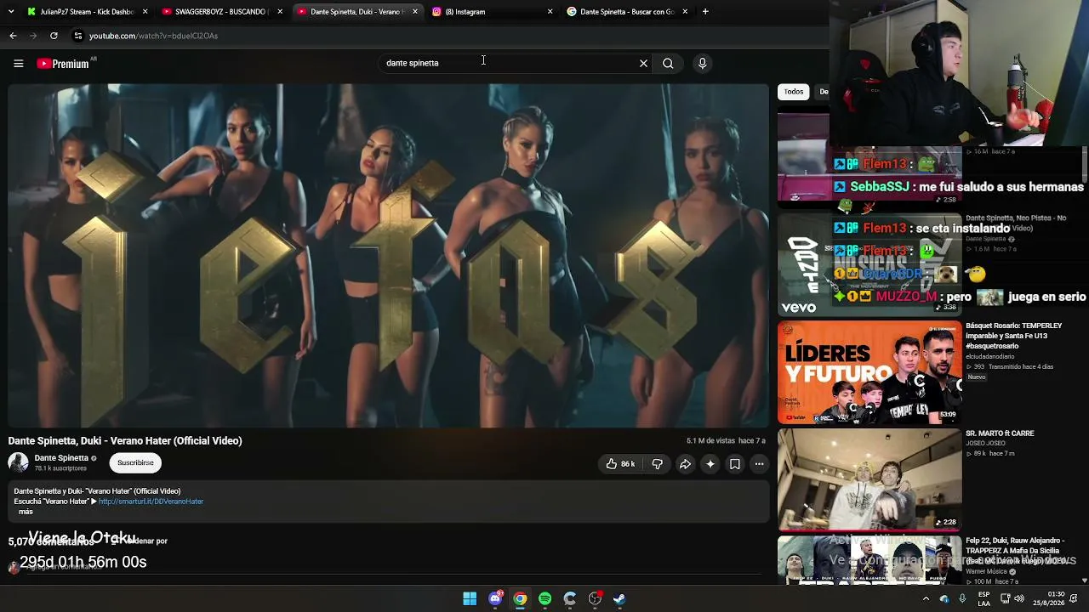Screen dimensions: 1089x612
Task: Reload the current page
Action: click(x=54, y=36)
